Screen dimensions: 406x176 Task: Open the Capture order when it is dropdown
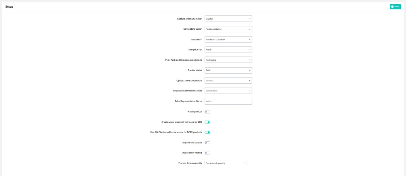[228, 19]
